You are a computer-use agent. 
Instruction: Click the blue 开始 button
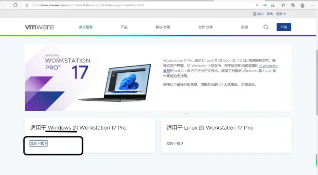tap(284, 27)
